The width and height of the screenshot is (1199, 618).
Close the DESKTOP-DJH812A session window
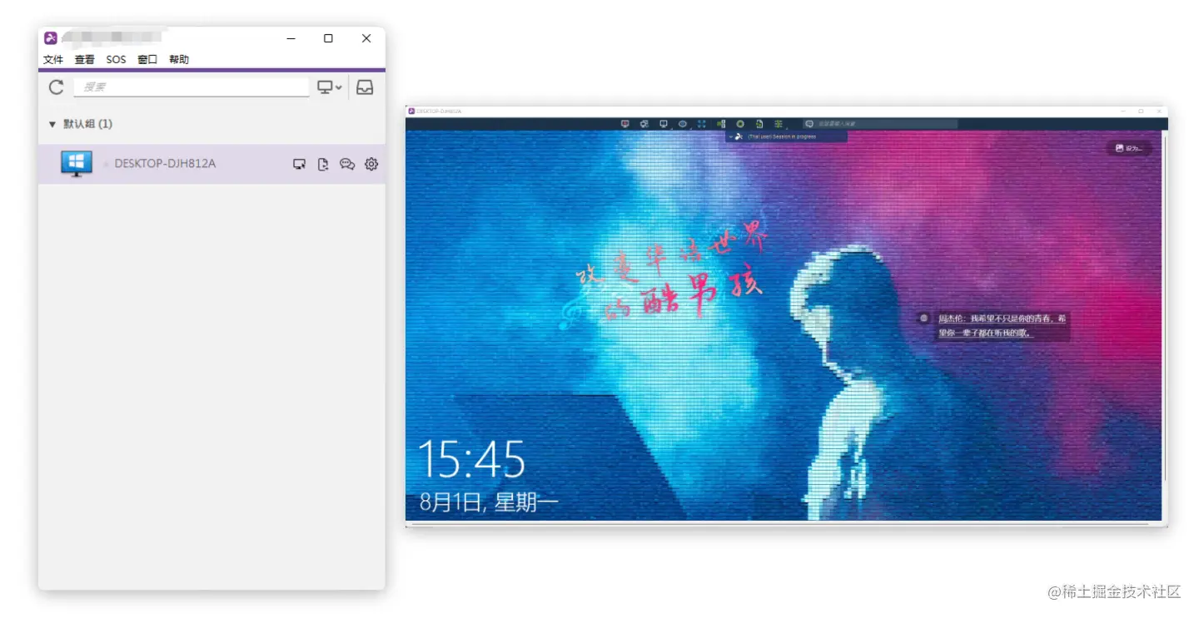[x=1157, y=111]
